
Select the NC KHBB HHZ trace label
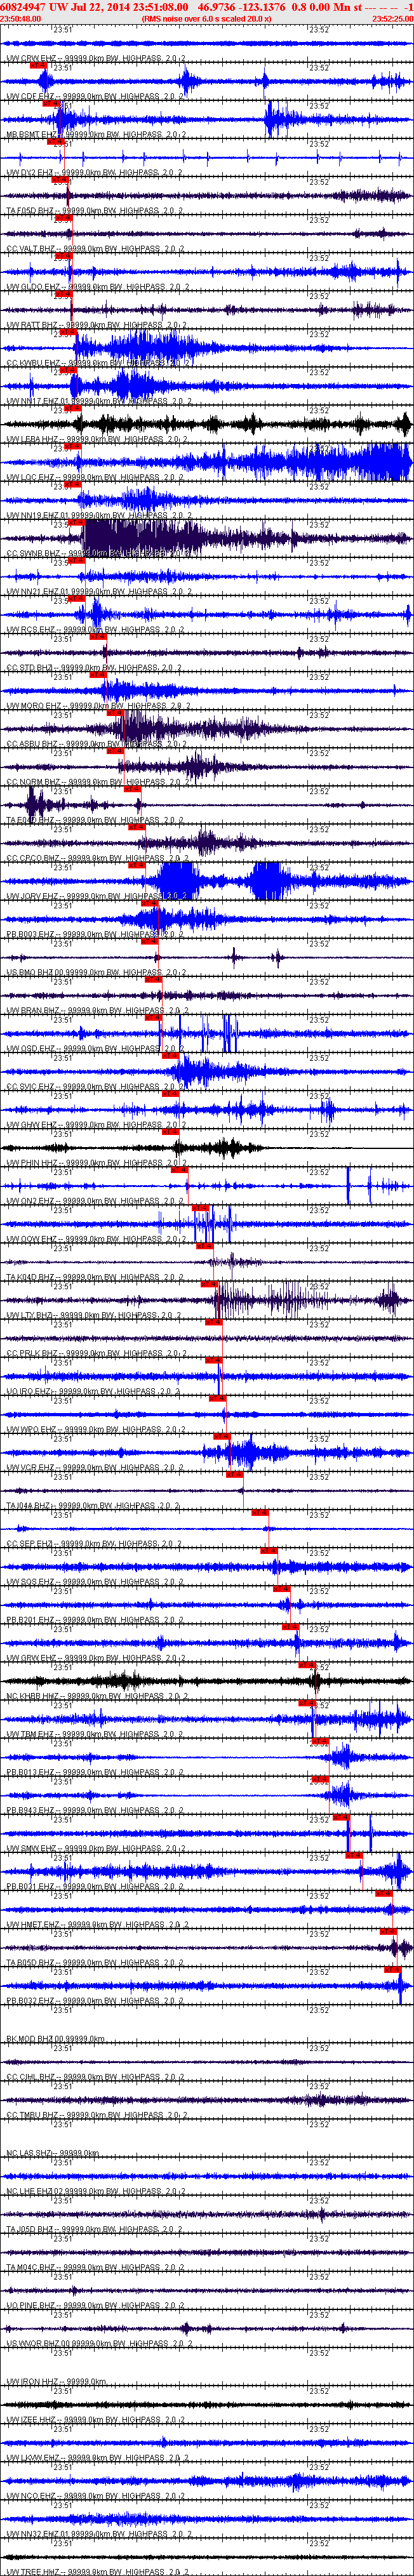click(95, 1696)
